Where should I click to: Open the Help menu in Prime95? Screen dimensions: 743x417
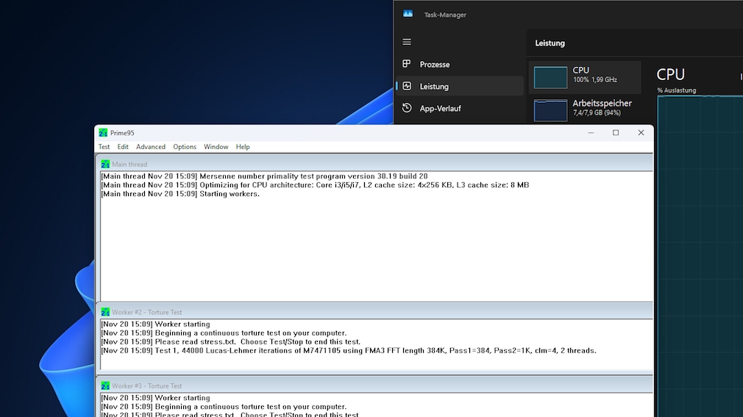coord(243,147)
